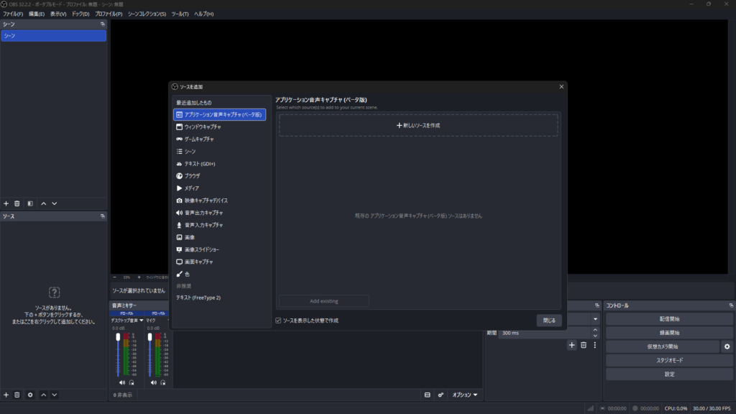Image resolution: width=736 pixels, height=414 pixels.
Task: Float the シーン dock panel
Action: 102,24
